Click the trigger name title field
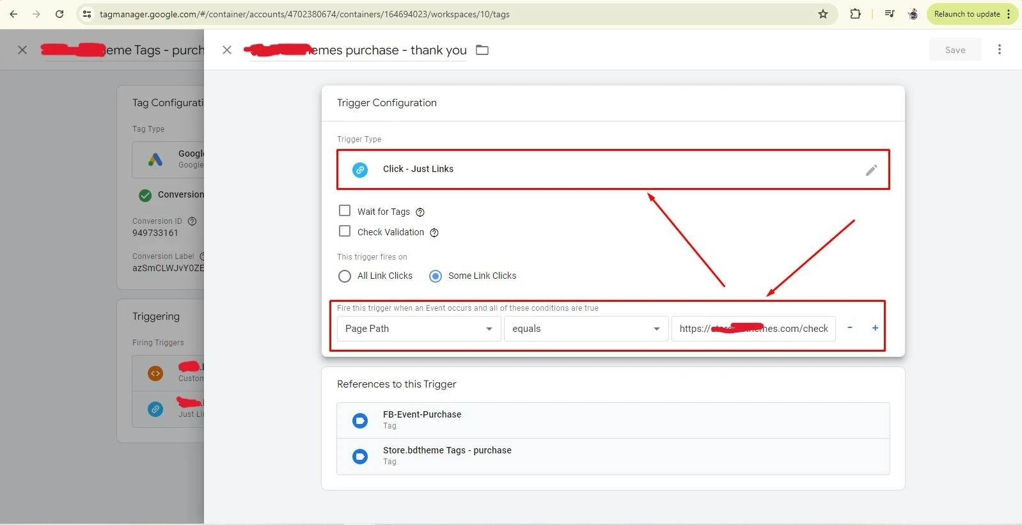Screen dimensions: 1022x525 358,50
